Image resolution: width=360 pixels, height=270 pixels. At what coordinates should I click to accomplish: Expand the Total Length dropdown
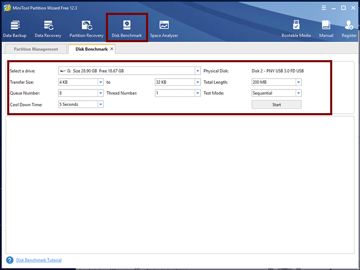(x=298, y=82)
